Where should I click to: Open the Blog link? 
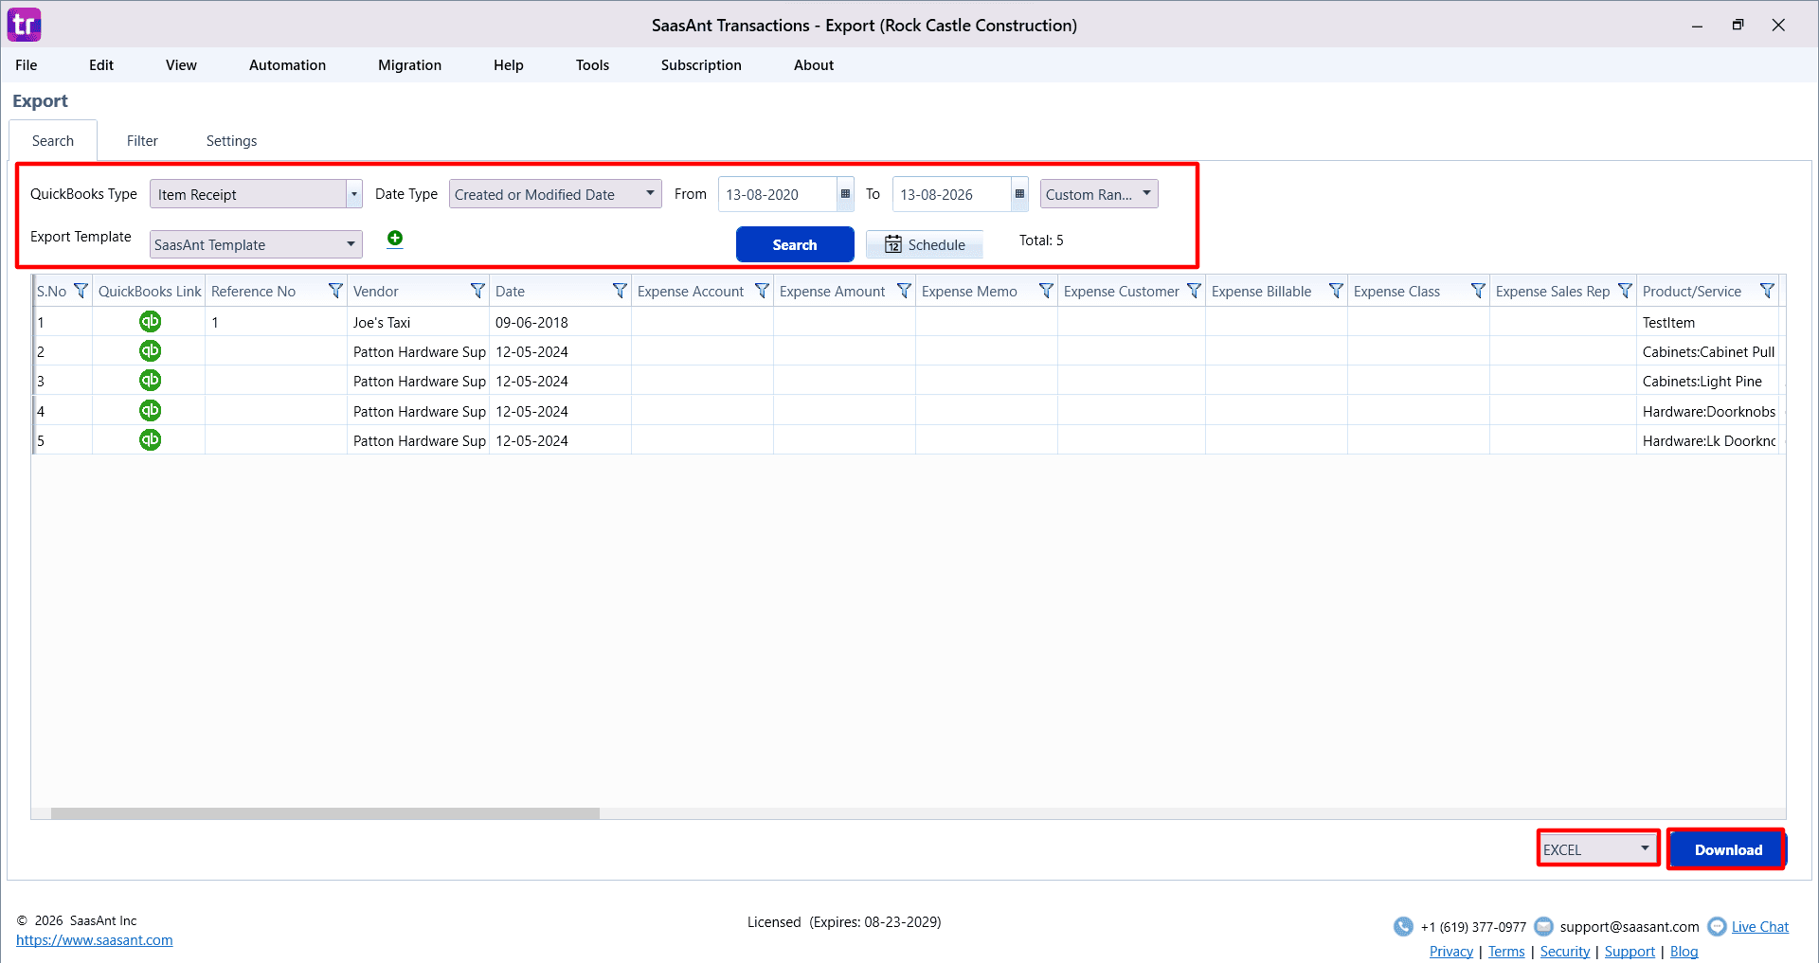tap(1684, 952)
